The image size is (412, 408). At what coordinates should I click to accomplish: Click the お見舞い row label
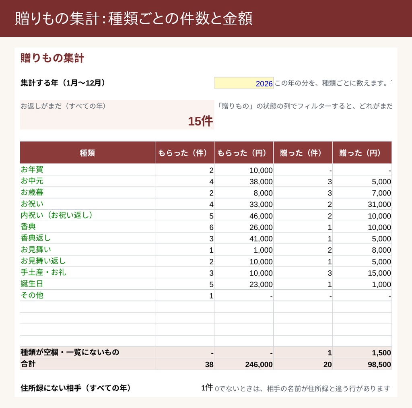[36, 249]
